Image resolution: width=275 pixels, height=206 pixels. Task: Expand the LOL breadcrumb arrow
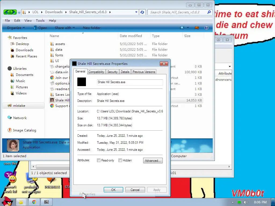(42, 12)
